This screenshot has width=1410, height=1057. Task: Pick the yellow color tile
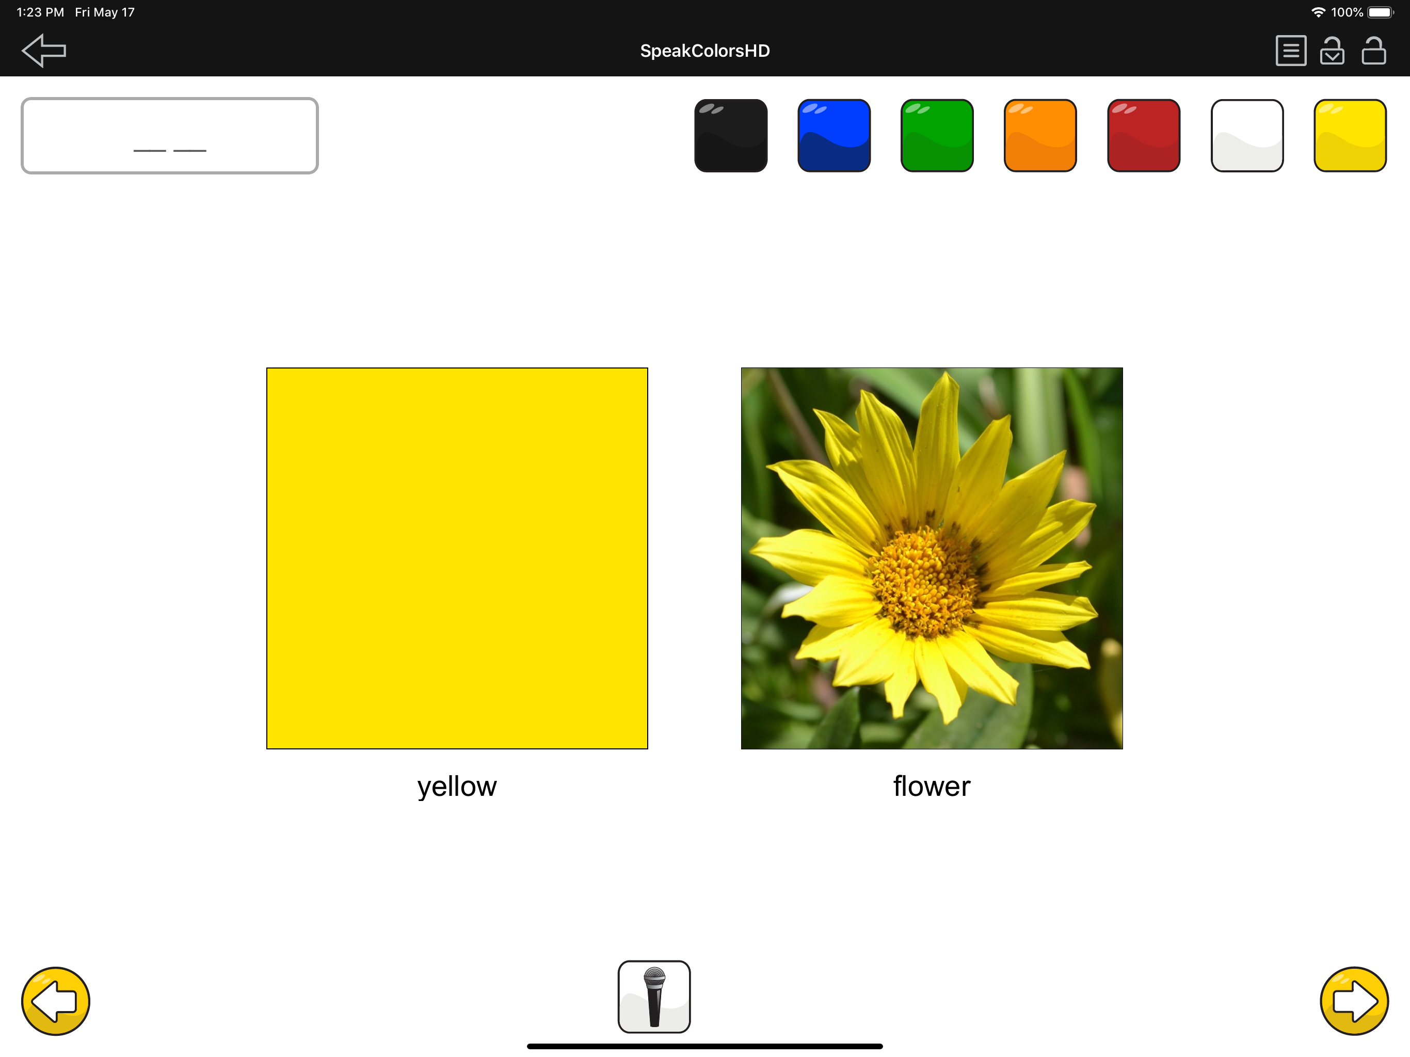(1350, 135)
